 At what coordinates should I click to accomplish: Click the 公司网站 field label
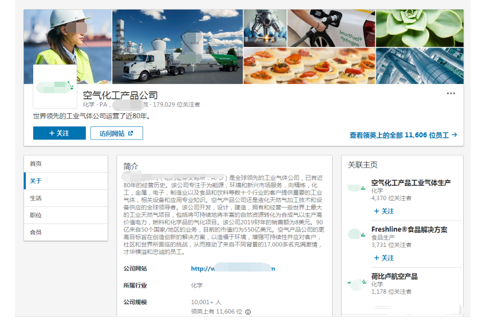[x=135, y=269]
